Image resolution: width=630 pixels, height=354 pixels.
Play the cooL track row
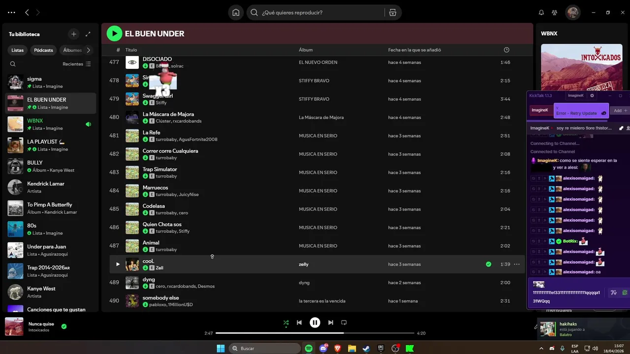[118, 264]
